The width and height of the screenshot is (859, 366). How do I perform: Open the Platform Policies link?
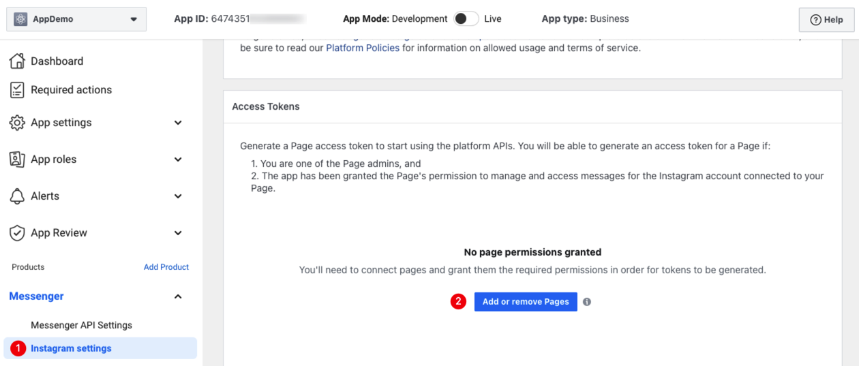click(363, 48)
